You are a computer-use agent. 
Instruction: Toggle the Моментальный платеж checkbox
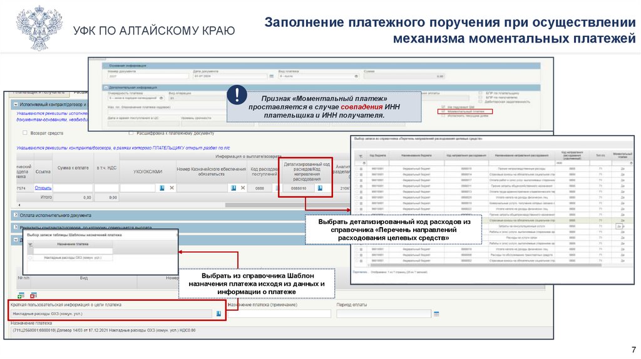click(443, 111)
